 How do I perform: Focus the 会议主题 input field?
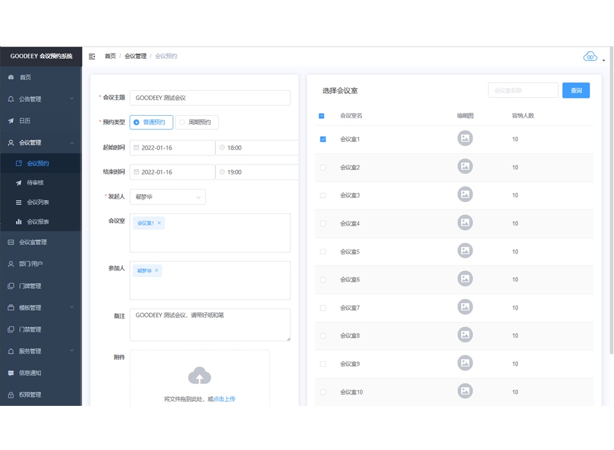[x=210, y=98]
